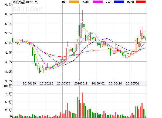Click the 20180212 date label

pyautogui.click(x=46, y=83)
